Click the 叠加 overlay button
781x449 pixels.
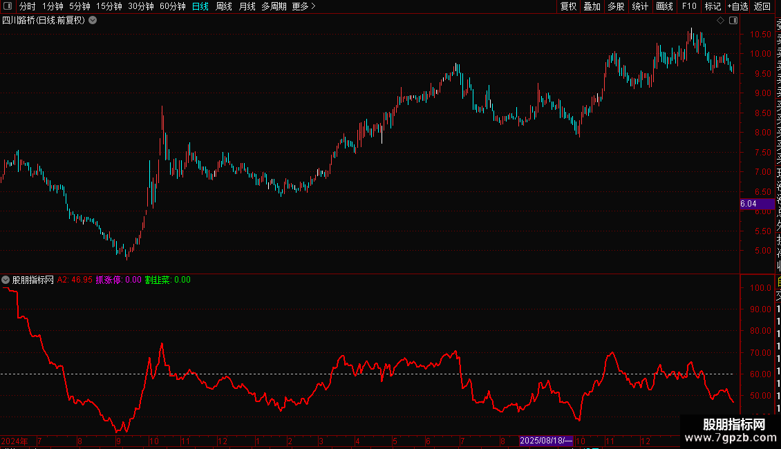tap(592, 6)
